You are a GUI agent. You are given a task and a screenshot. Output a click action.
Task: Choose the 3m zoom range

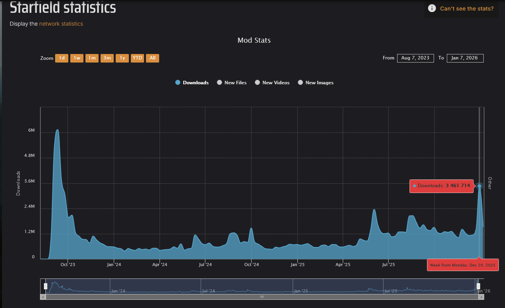click(107, 58)
